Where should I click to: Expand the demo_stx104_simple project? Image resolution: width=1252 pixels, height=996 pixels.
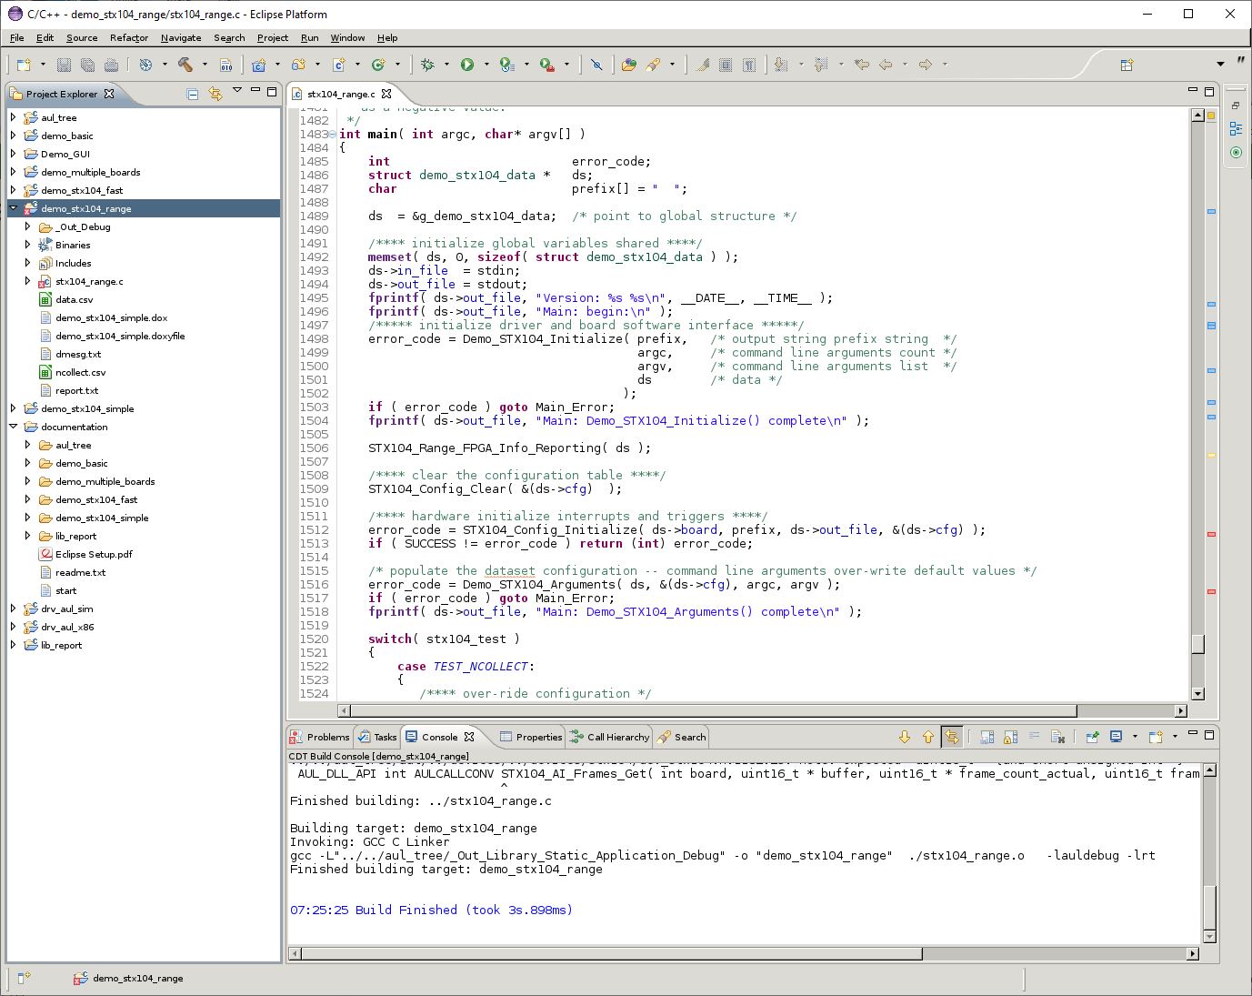[14, 408]
